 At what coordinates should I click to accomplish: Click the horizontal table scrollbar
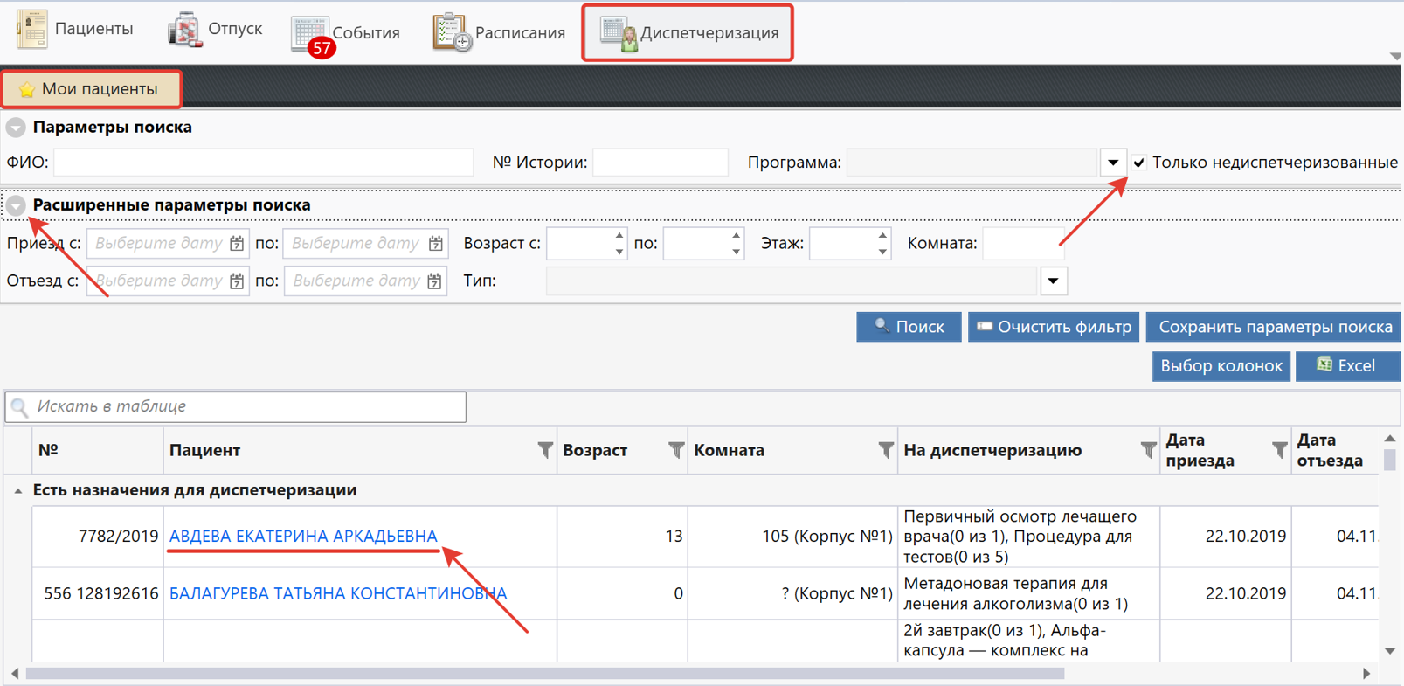[542, 674]
